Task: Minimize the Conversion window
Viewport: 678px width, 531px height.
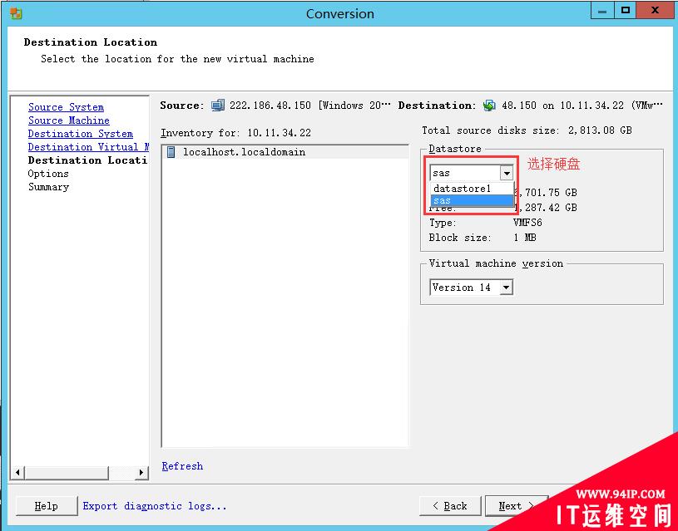Action: (602, 11)
